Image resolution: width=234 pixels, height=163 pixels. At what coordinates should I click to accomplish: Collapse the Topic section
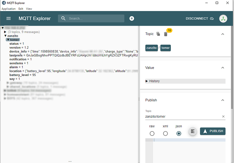click(223, 34)
